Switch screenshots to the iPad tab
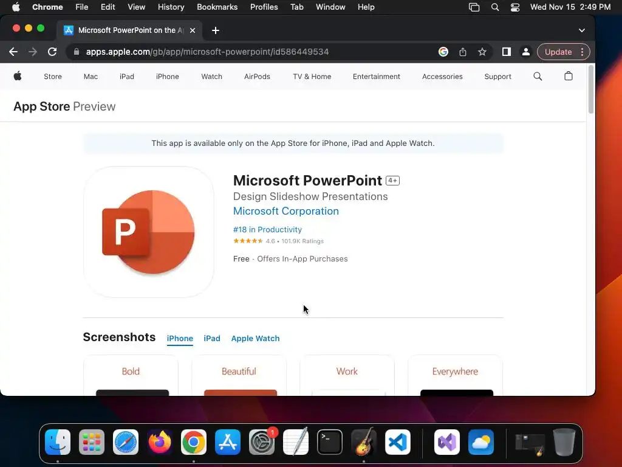The width and height of the screenshot is (622, 467). tap(212, 338)
